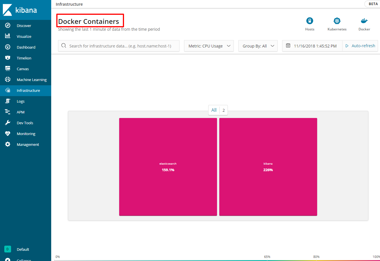
Task: Click the 11/16/2018 1:45:52 PM timestamp
Action: [315, 46]
